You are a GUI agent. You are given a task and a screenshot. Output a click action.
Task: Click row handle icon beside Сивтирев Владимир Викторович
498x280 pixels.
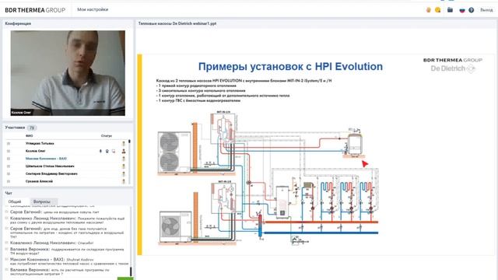[x=9, y=174]
